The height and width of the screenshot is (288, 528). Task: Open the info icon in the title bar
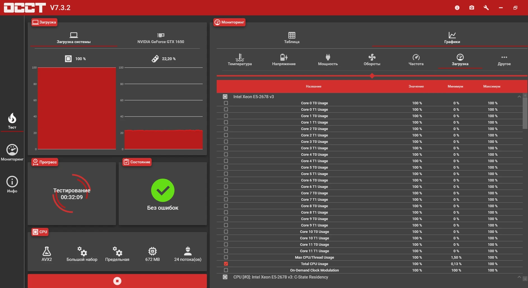[457, 8]
